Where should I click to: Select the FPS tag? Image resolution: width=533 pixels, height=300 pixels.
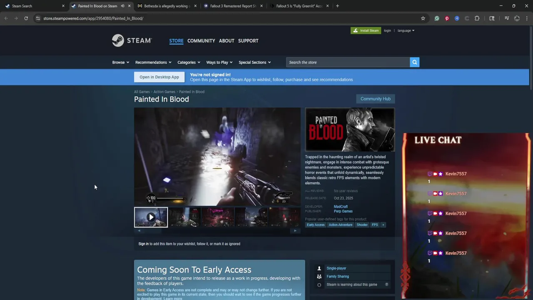pos(375,225)
